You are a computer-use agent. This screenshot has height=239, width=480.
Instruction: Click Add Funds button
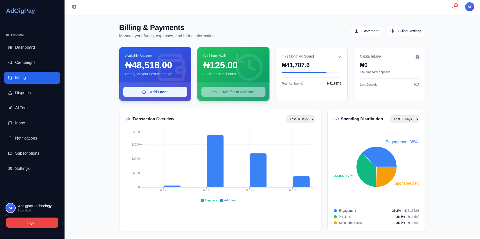(x=155, y=92)
